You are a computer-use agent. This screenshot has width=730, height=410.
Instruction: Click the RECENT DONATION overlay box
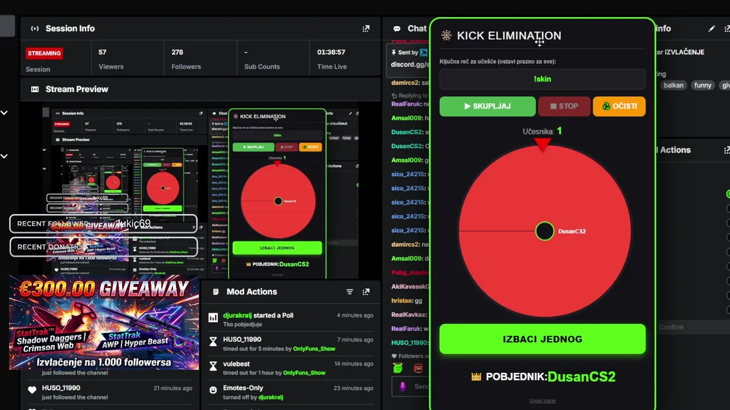click(103, 247)
